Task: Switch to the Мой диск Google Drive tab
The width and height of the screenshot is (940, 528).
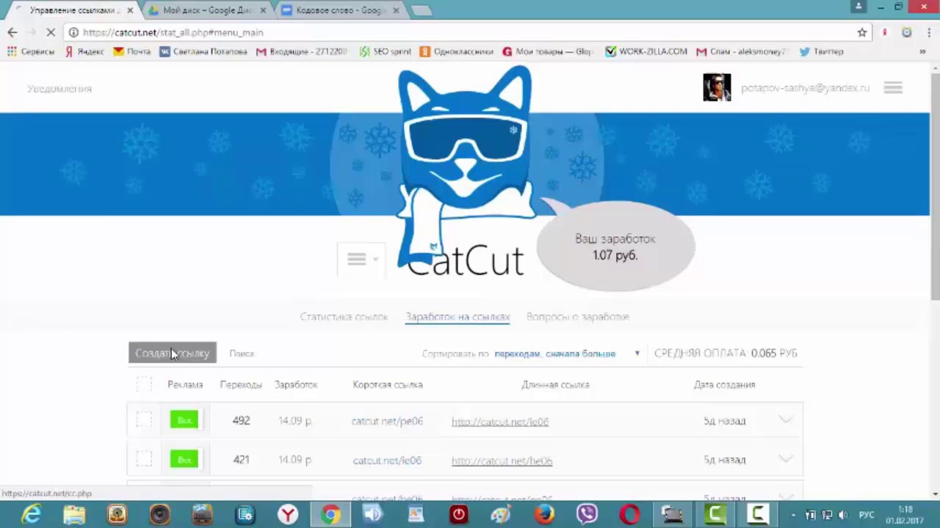Action: click(x=207, y=10)
